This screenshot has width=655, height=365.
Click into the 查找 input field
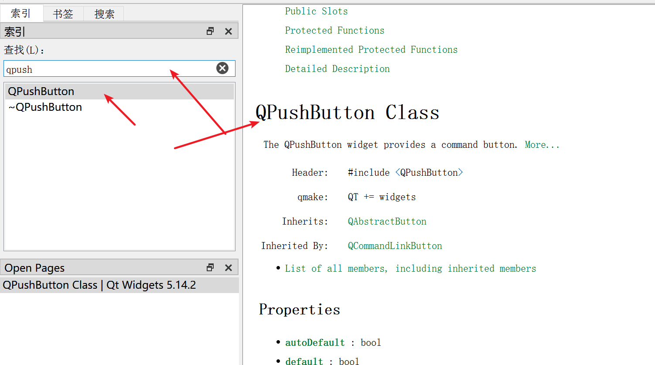(119, 69)
